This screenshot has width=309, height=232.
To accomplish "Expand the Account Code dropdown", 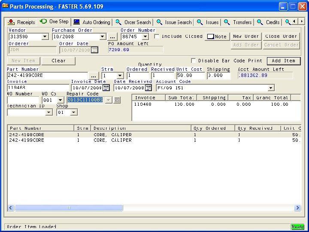I will (x=271, y=88).
